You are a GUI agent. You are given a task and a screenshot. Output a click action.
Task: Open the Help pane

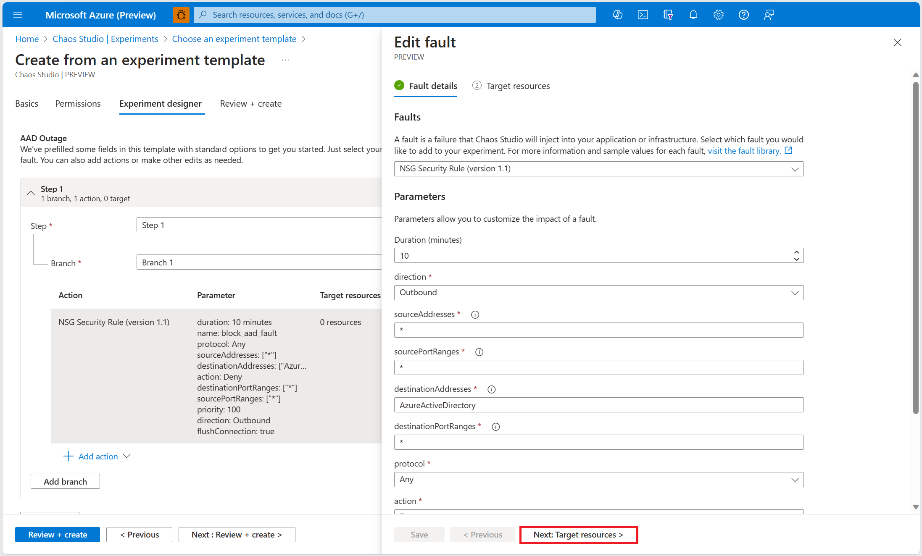pos(744,15)
